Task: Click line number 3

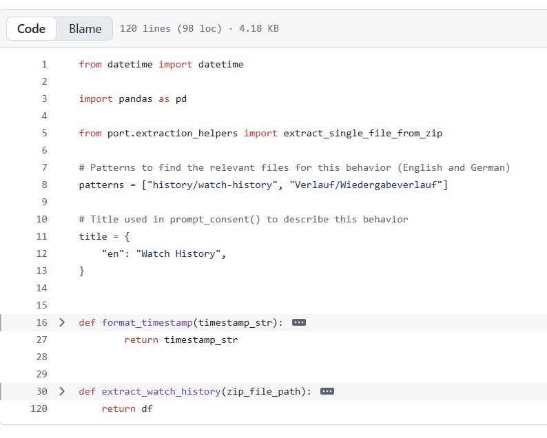Action: pyautogui.click(x=44, y=98)
